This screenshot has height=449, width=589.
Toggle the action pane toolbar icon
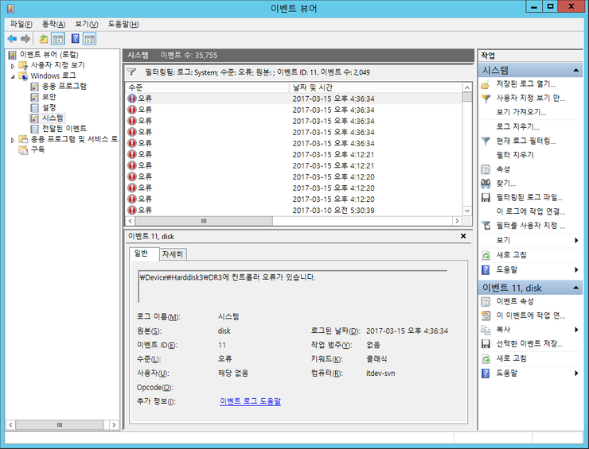[x=89, y=39]
